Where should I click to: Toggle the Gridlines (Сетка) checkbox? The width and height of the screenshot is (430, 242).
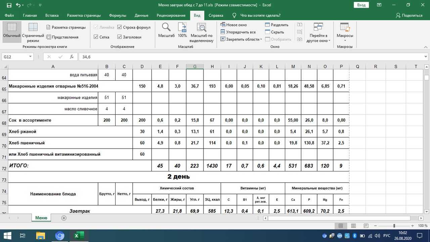pyautogui.click(x=96, y=37)
